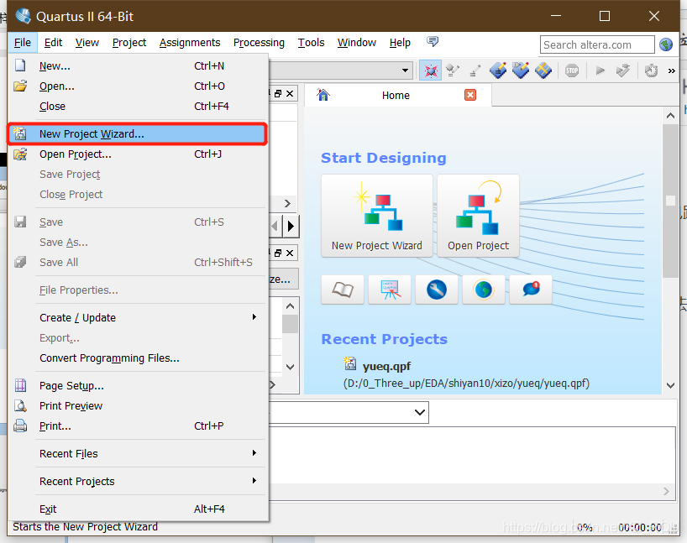Click the black right arrow navigation button
The image size is (687, 543).
coord(291,226)
